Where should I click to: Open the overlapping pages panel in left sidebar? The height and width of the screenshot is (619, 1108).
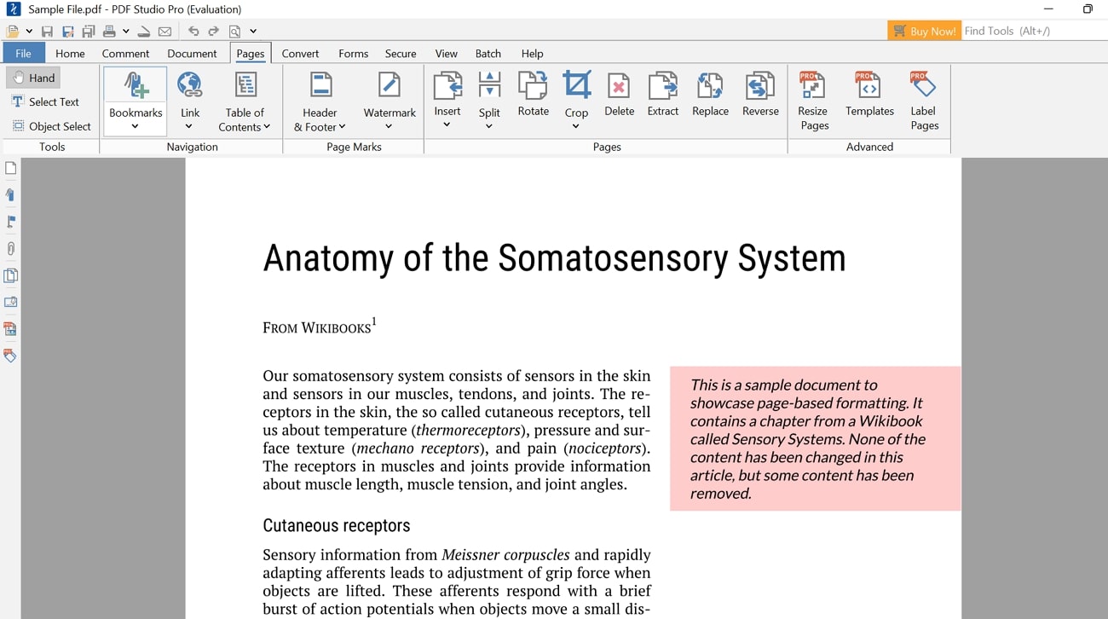10,275
